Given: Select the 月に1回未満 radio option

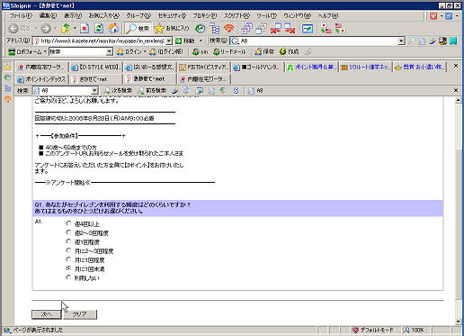Looking at the screenshot, I should [x=68, y=268].
